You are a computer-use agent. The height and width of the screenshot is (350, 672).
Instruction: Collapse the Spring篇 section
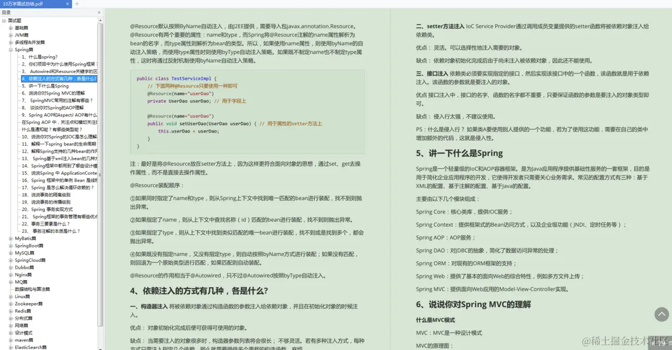(x=12, y=48)
